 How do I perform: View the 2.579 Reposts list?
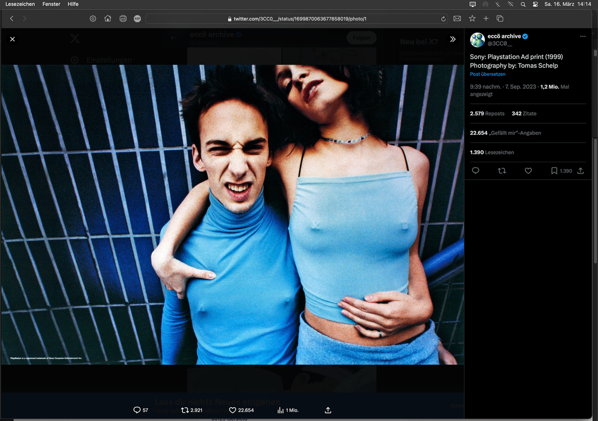(487, 113)
